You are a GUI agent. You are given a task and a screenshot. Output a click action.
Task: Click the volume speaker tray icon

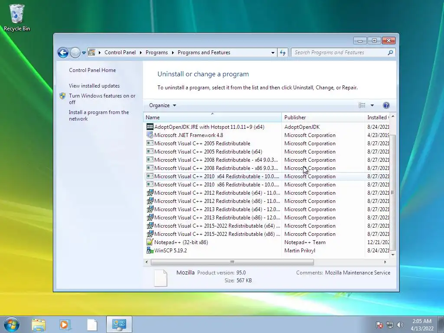(x=400, y=325)
